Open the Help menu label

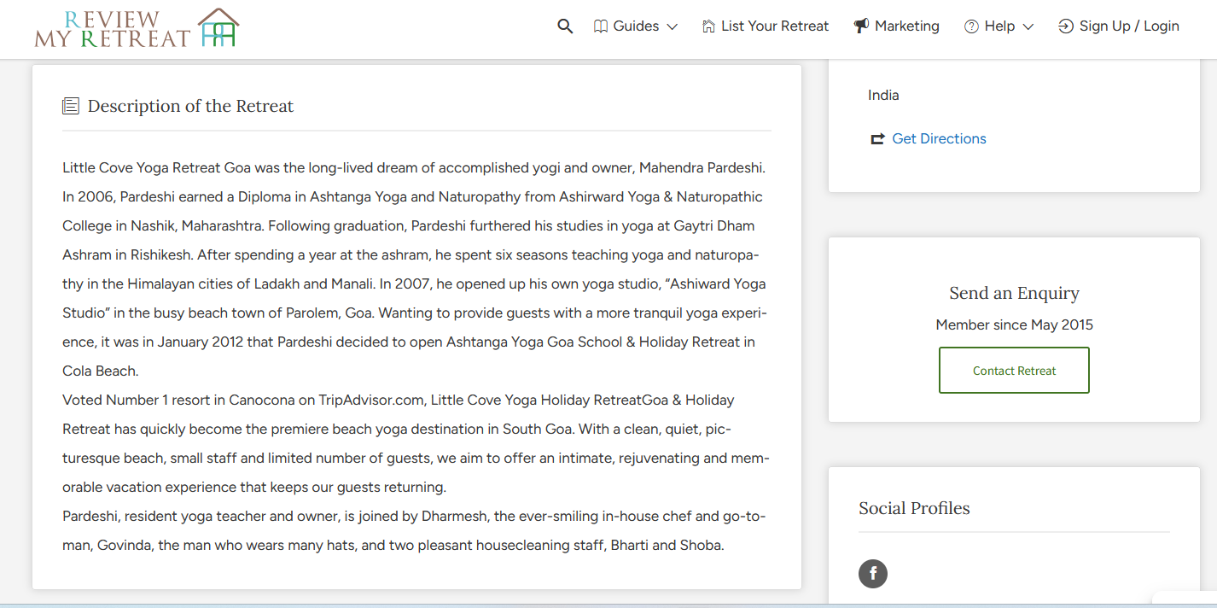pyautogui.click(x=999, y=26)
